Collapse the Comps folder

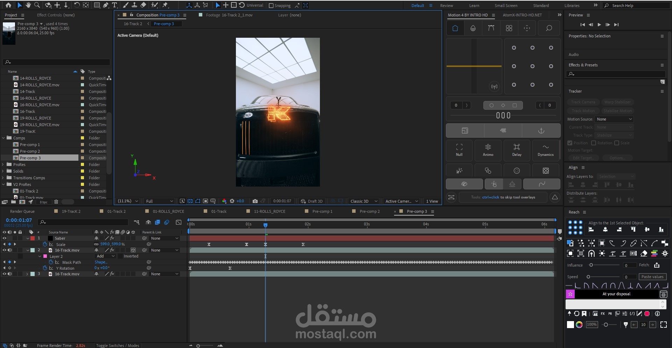click(3, 138)
